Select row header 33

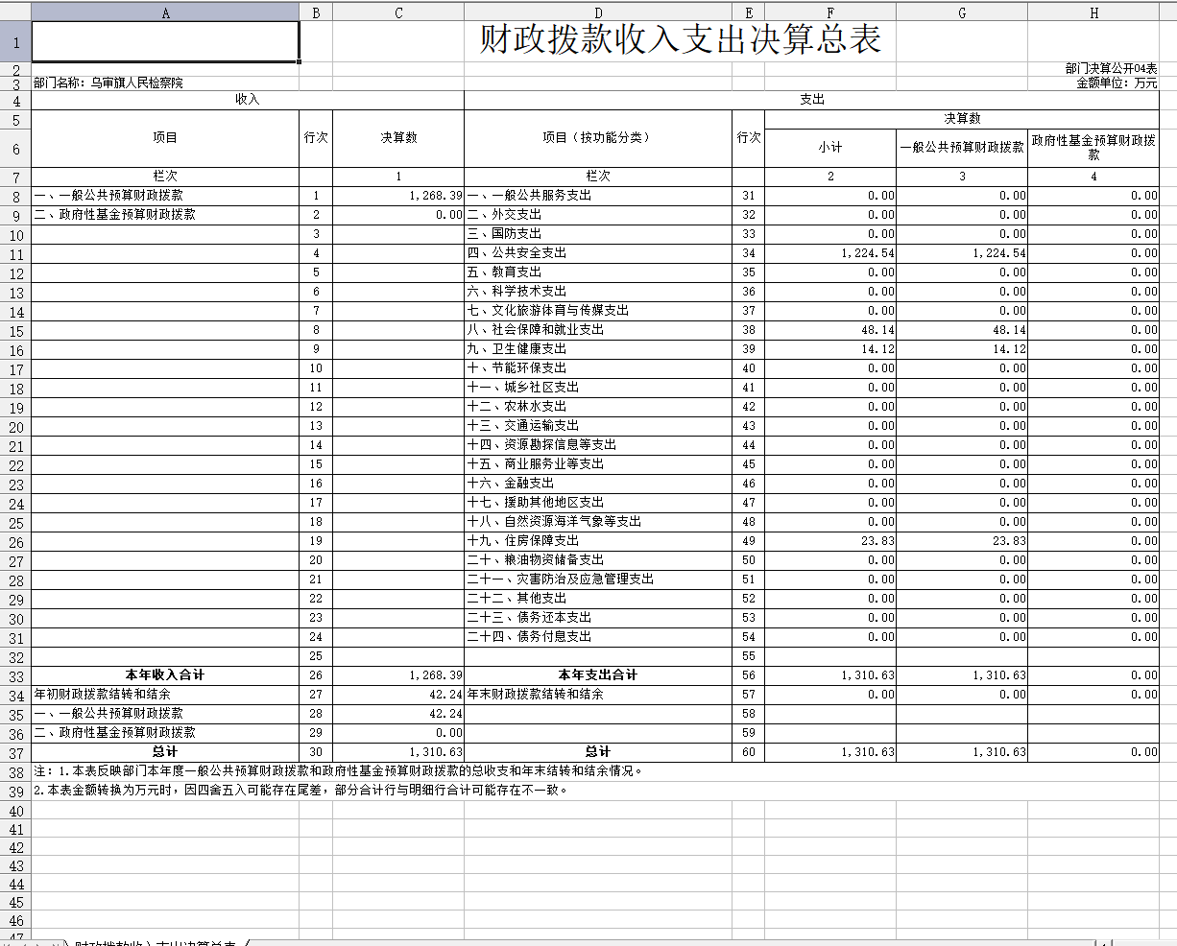[x=15, y=676]
